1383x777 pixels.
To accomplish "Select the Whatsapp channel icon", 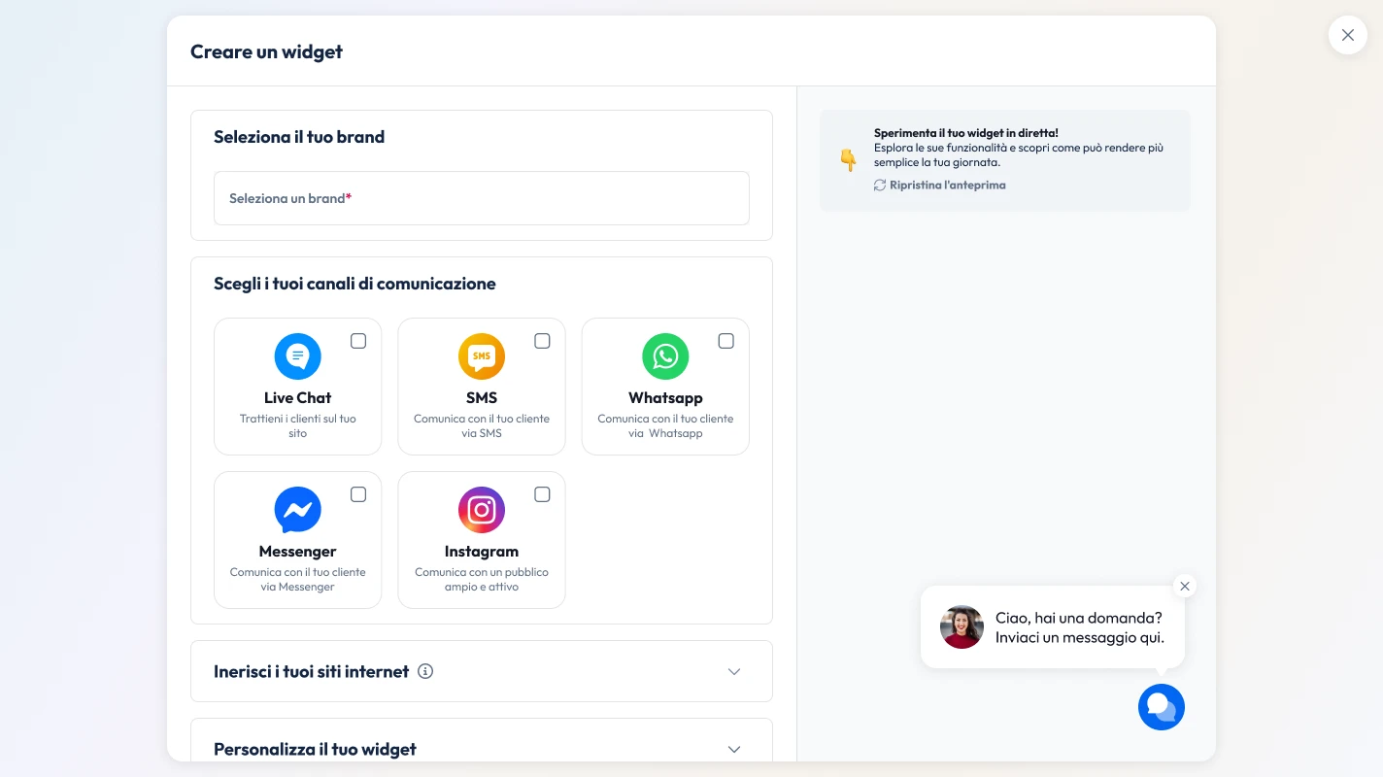I will pos(665,356).
